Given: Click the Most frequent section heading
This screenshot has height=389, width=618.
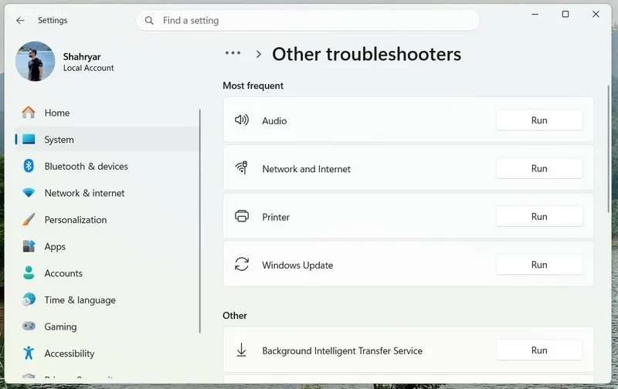Looking at the screenshot, I should tap(253, 86).
